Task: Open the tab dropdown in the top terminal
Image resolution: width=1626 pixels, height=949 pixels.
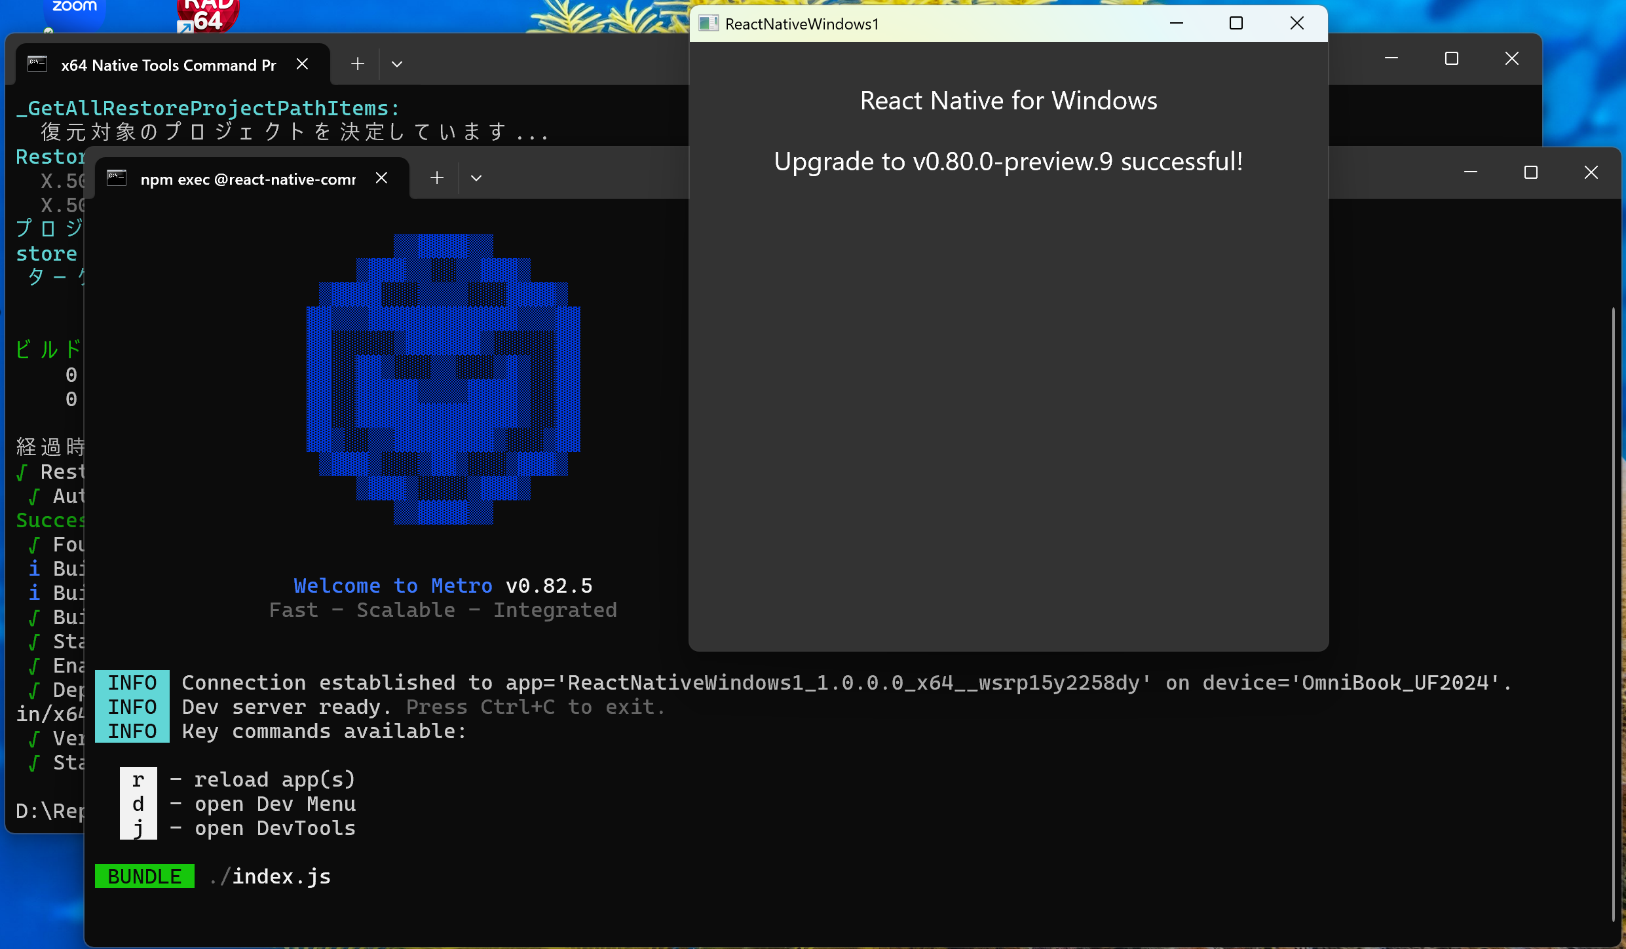Action: (397, 64)
